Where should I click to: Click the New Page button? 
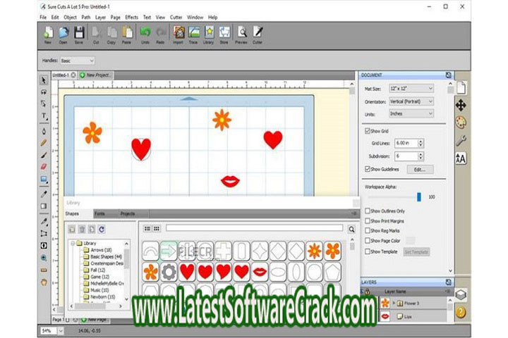pyautogui.click(x=94, y=320)
